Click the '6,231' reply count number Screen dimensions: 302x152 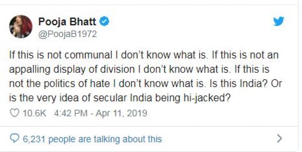click(x=33, y=139)
